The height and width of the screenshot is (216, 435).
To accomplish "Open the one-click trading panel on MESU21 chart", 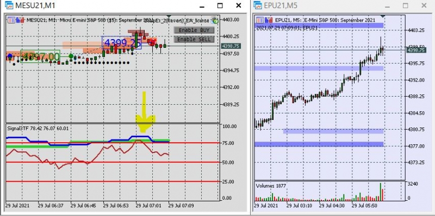I will (x=11, y=20).
